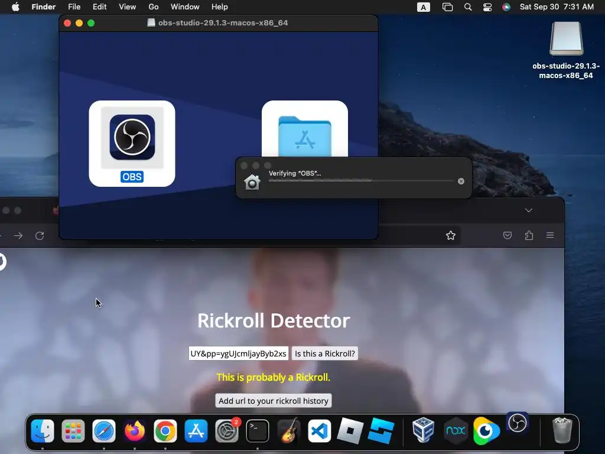The height and width of the screenshot is (454, 605).
Task: Launch Google Chrome from the Dock
Action: click(x=165, y=431)
